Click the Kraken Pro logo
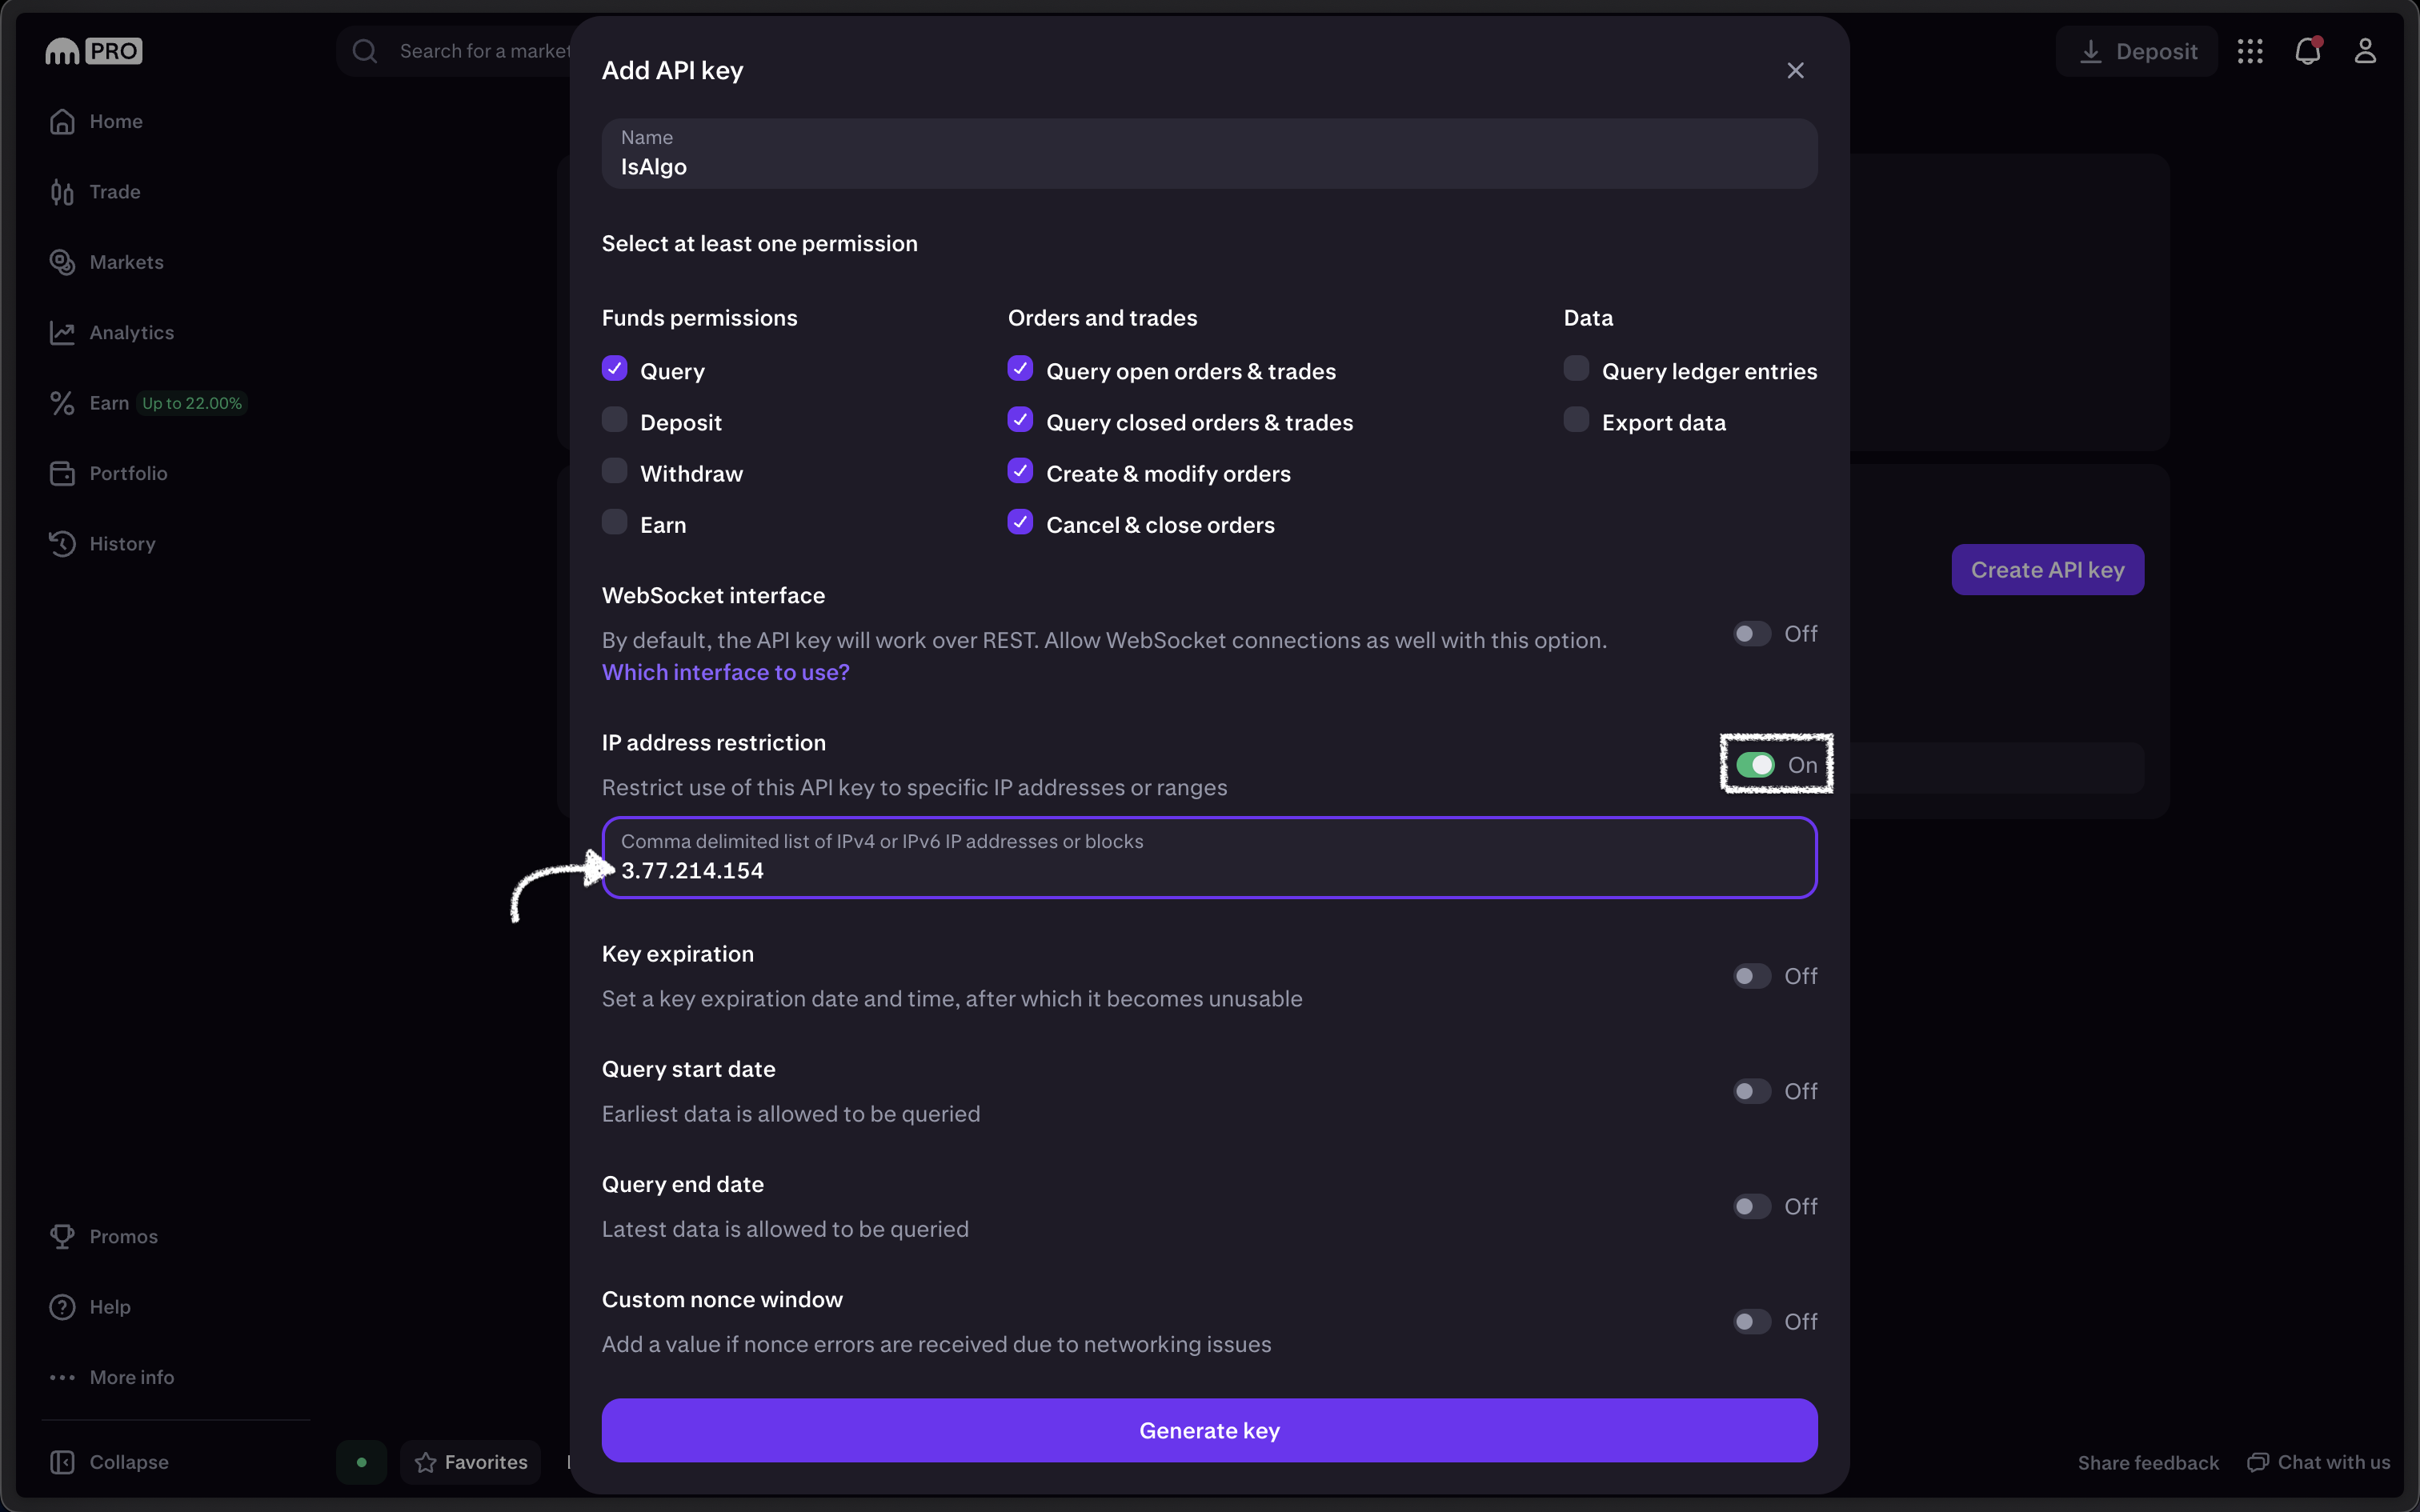The image size is (2420, 1512). tap(94, 51)
